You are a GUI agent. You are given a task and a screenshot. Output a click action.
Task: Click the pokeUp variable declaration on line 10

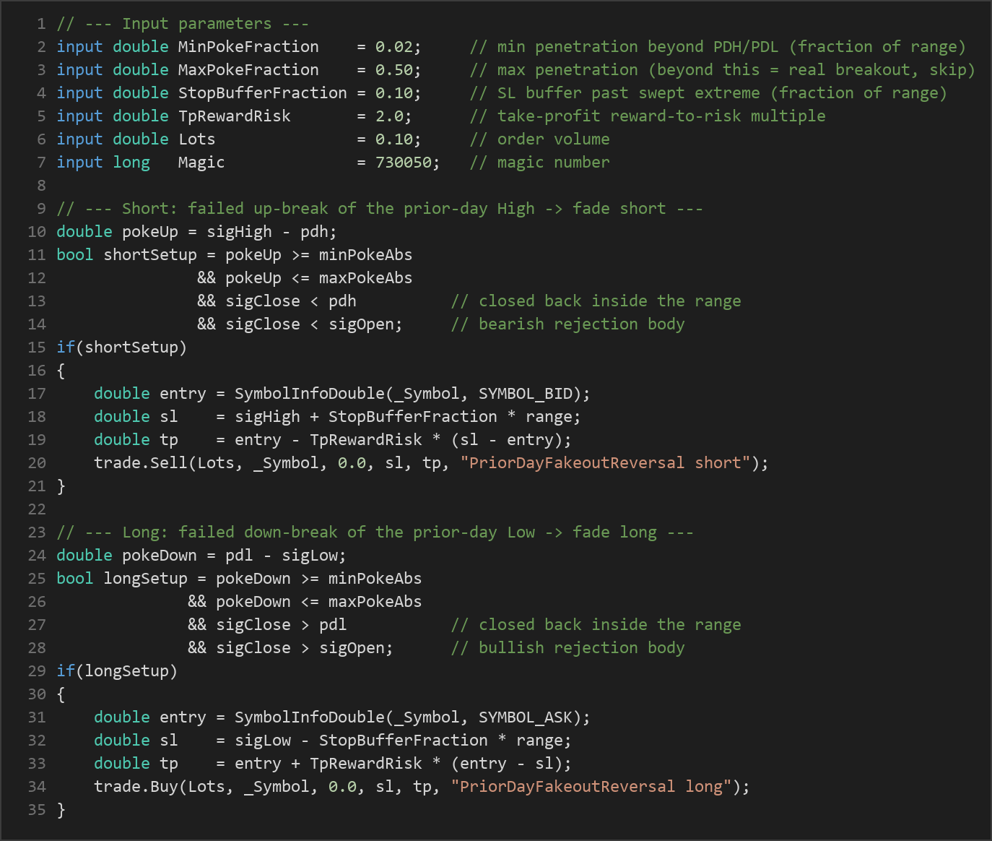[196, 232]
